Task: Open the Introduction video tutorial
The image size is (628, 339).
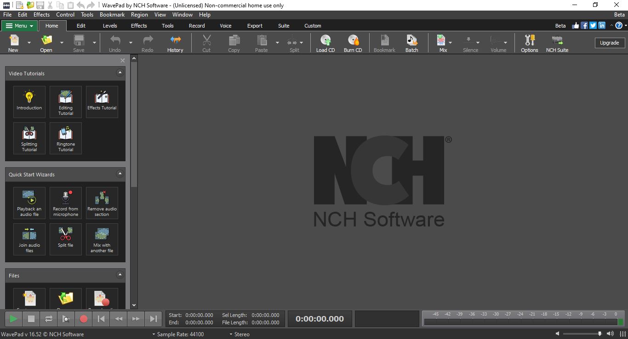Action: click(29, 102)
